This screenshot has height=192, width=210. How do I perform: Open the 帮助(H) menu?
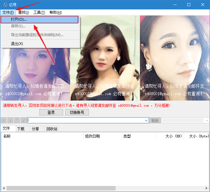(56, 12)
